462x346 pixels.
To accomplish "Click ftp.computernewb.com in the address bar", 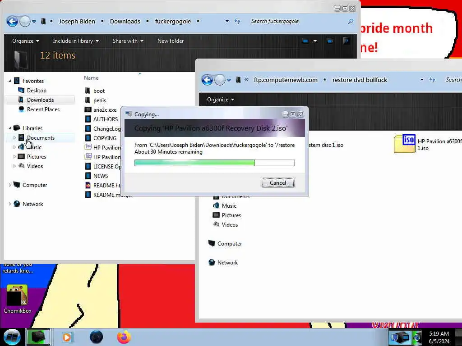I will 286,80.
